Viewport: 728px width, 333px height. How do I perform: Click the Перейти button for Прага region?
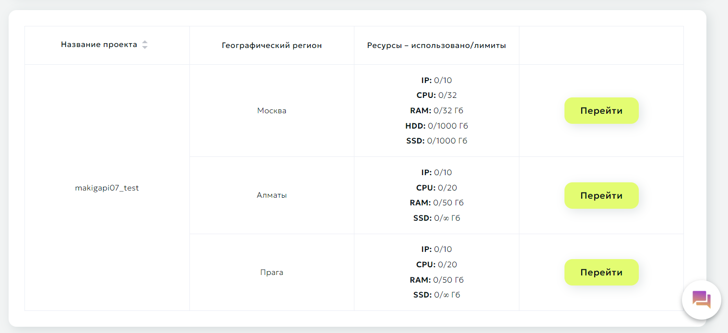pos(601,272)
